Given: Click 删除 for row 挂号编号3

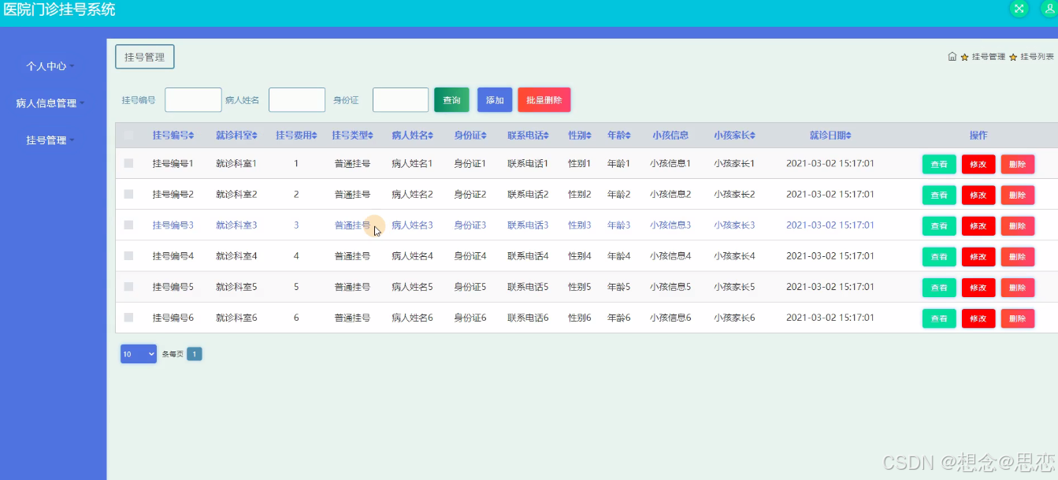Looking at the screenshot, I should [1018, 225].
